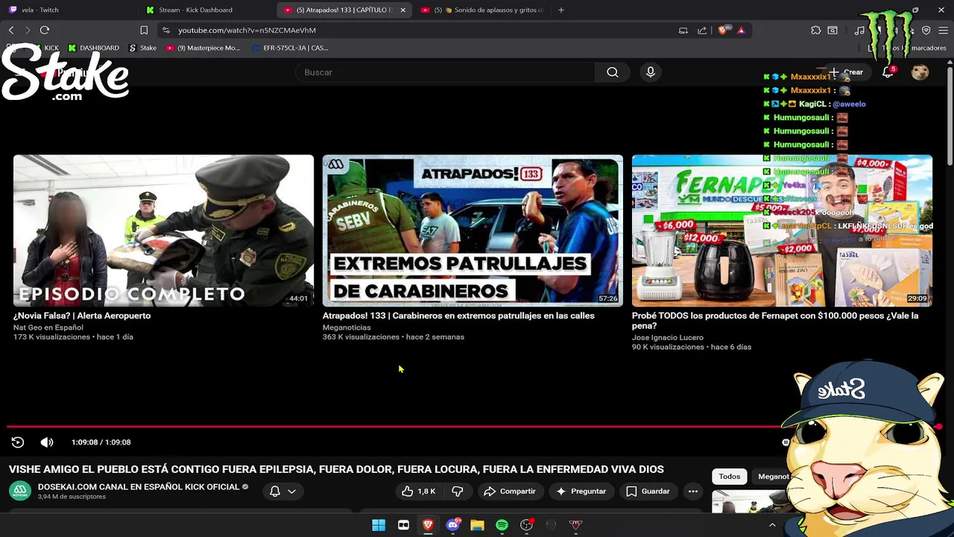Open browser extensions puzzle icon
This screenshot has width=954, height=537.
(816, 31)
